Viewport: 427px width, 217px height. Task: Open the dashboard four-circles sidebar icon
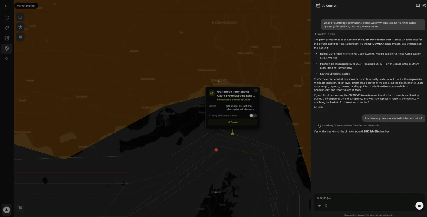pos(6,18)
